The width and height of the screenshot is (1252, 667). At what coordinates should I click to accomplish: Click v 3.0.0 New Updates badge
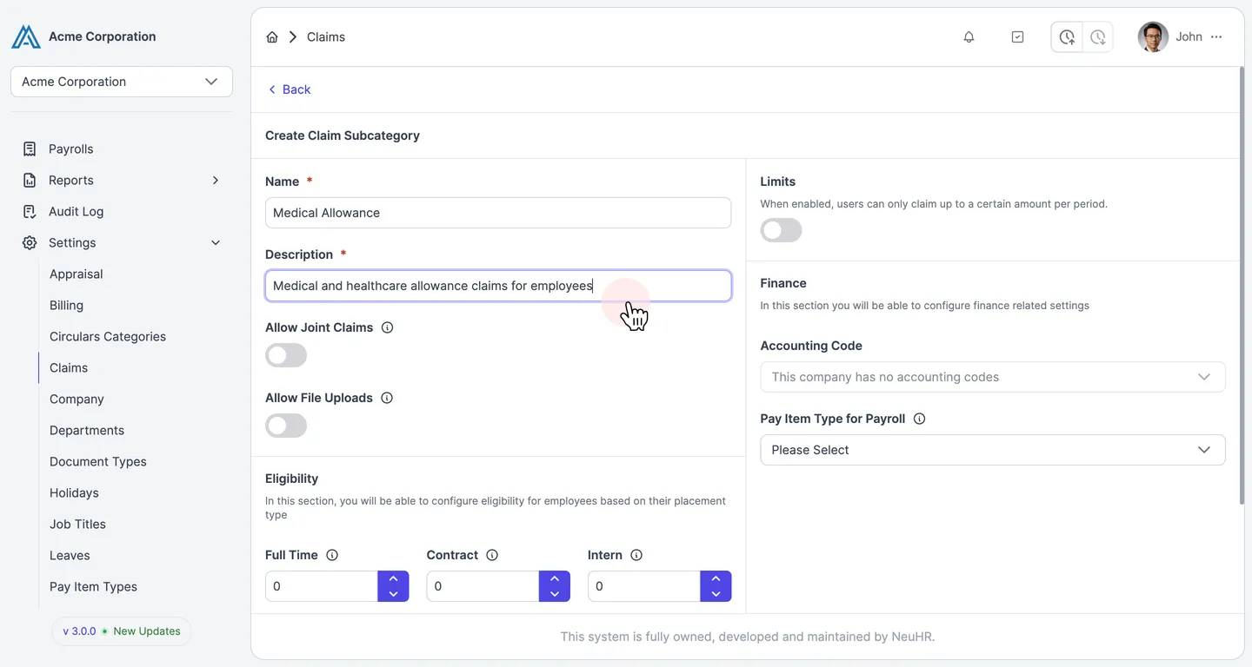(122, 631)
